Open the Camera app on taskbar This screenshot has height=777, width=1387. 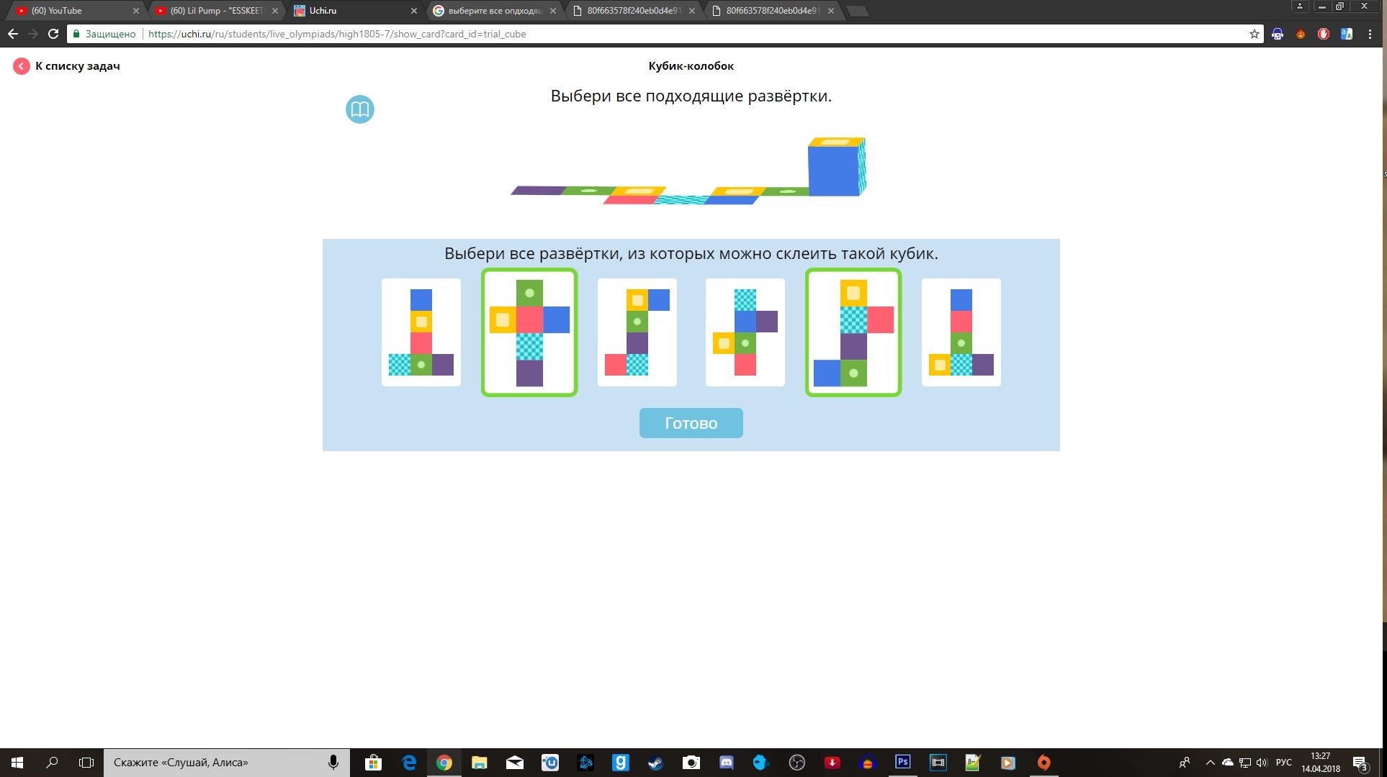pos(691,763)
